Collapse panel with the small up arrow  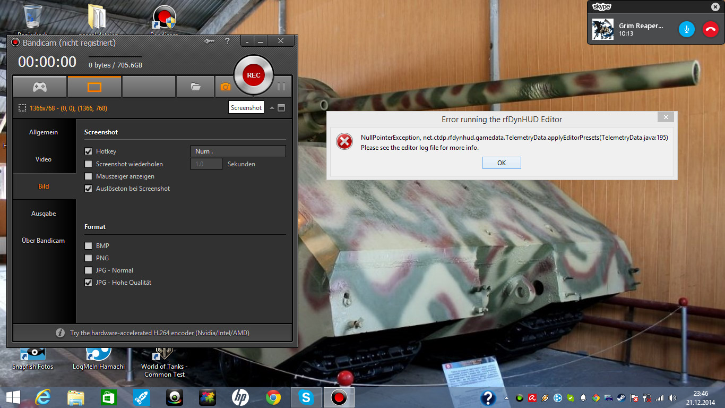(x=272, y=108)
